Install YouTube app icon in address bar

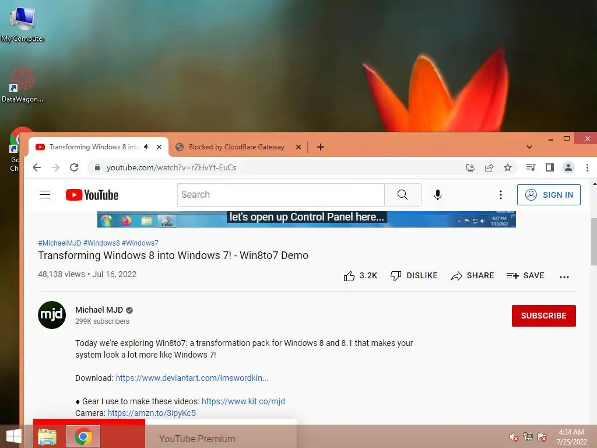point(470,167)
